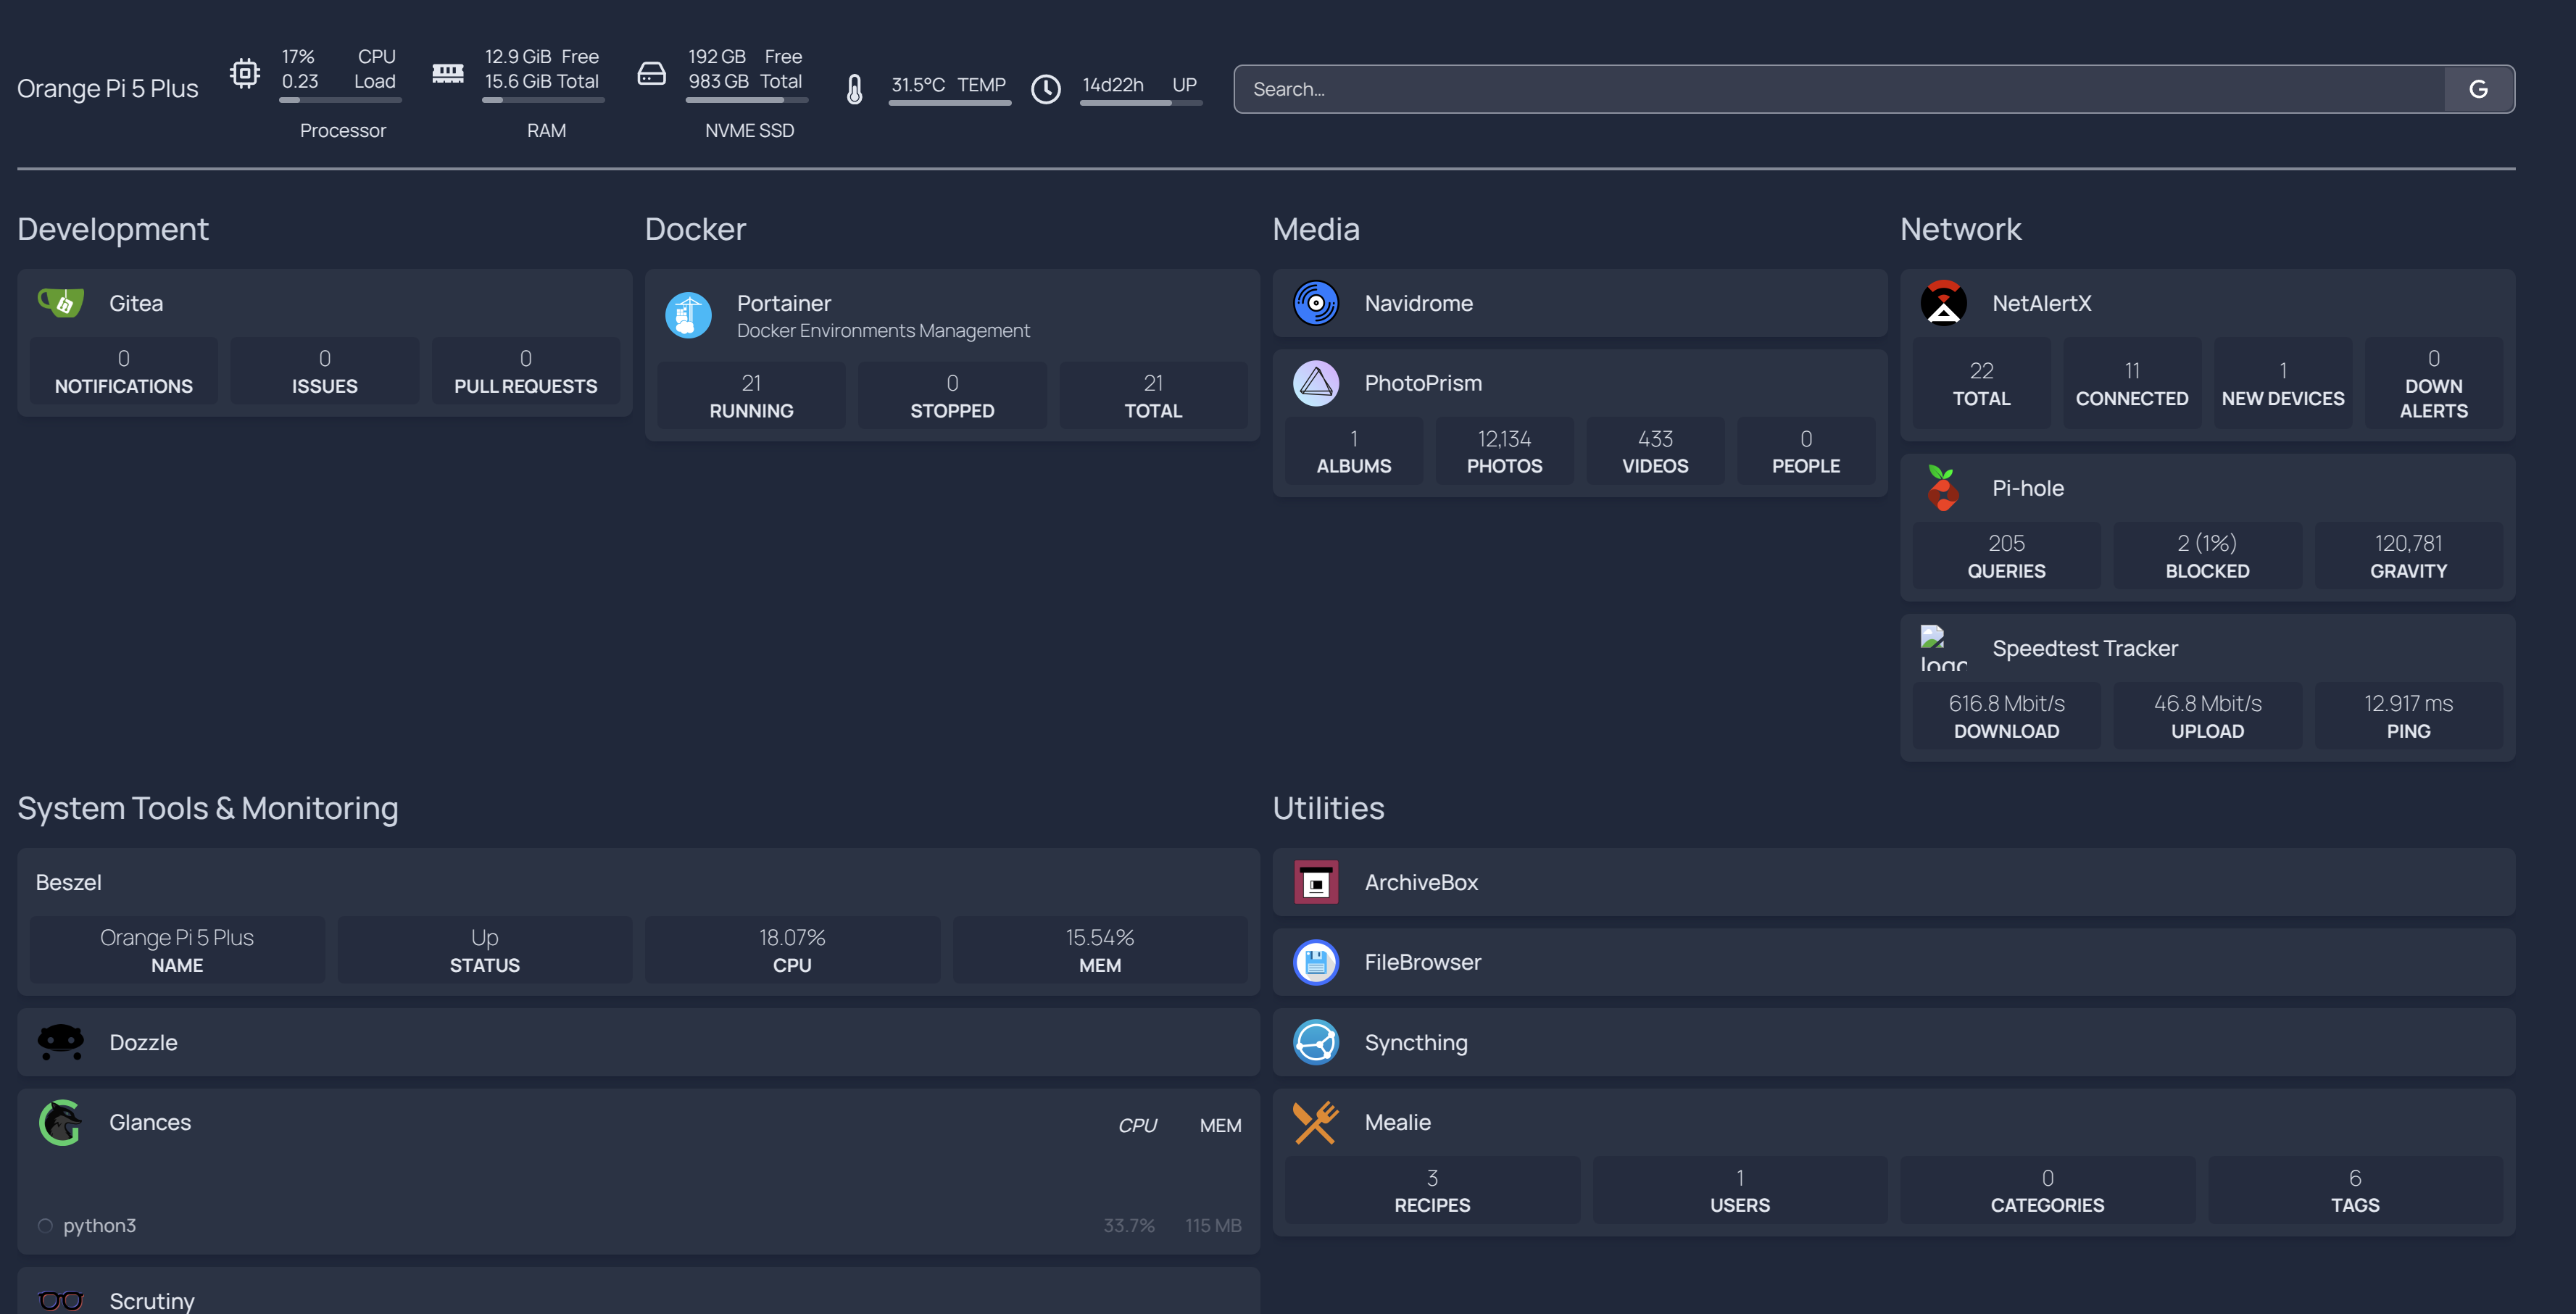
Task: Click the Mealie 0 CATEGORIES block
Action: (x=2047, y=1190)
